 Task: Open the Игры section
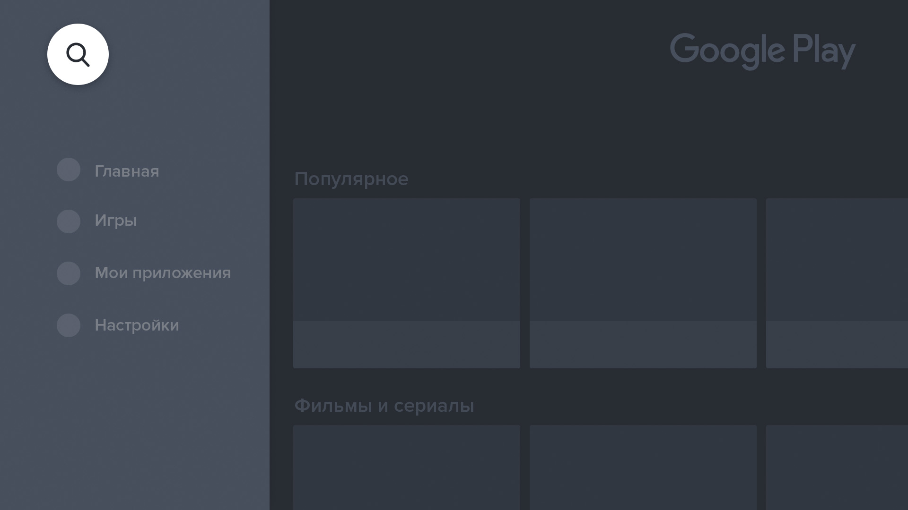point(116,221)
